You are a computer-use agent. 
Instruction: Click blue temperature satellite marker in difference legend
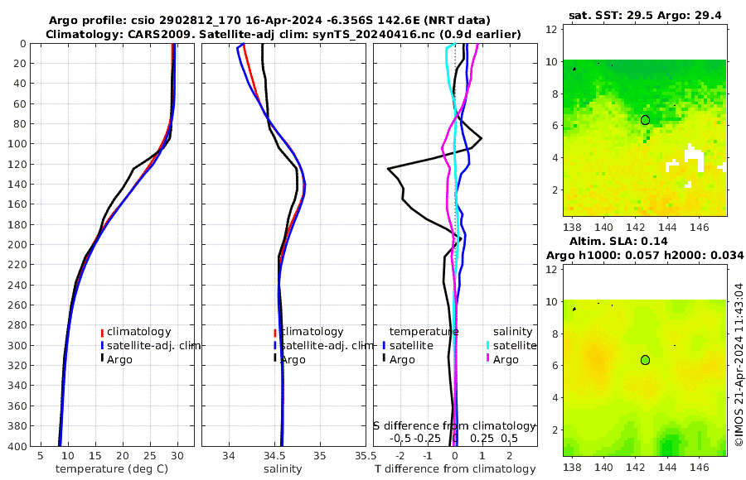point(384,346)
